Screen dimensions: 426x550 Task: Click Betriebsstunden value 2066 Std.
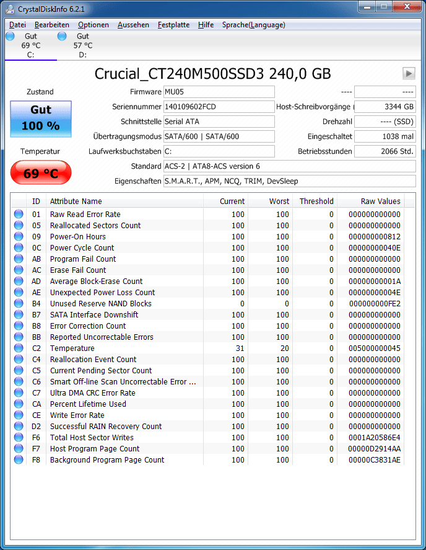coord(385,151)
